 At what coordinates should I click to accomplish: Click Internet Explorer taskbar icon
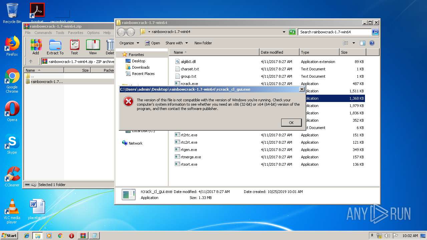coord(27,236)
